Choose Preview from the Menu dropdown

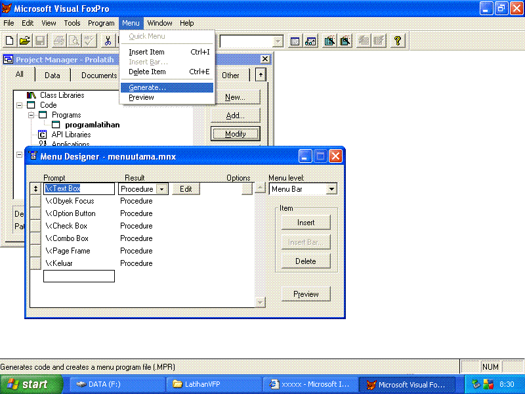(x=167, y=97)
